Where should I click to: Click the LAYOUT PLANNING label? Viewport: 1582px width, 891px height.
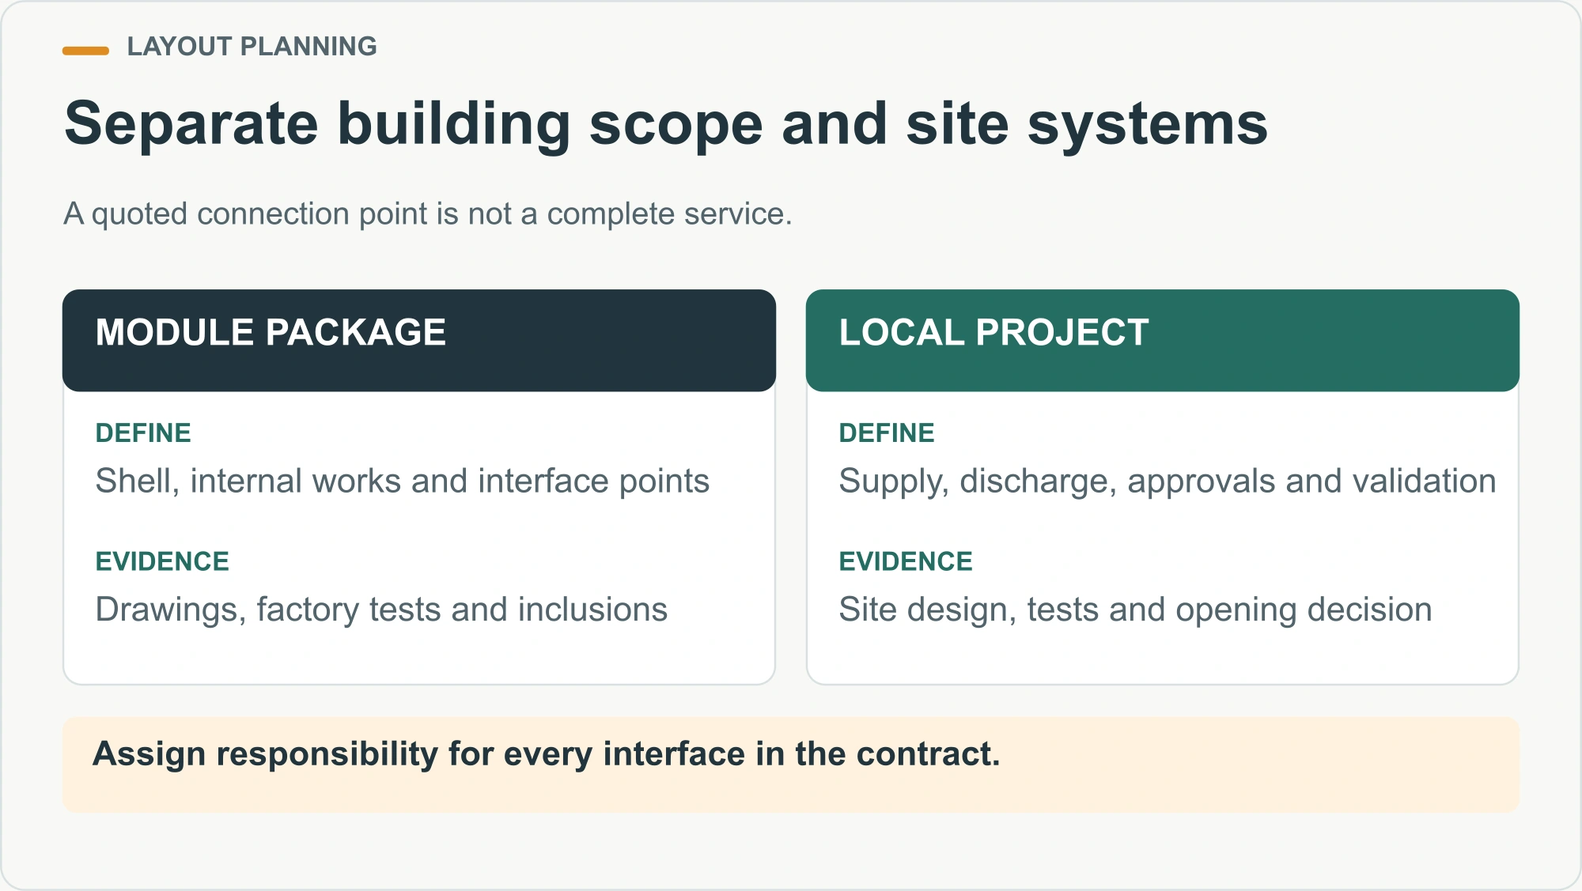point(252,47)
